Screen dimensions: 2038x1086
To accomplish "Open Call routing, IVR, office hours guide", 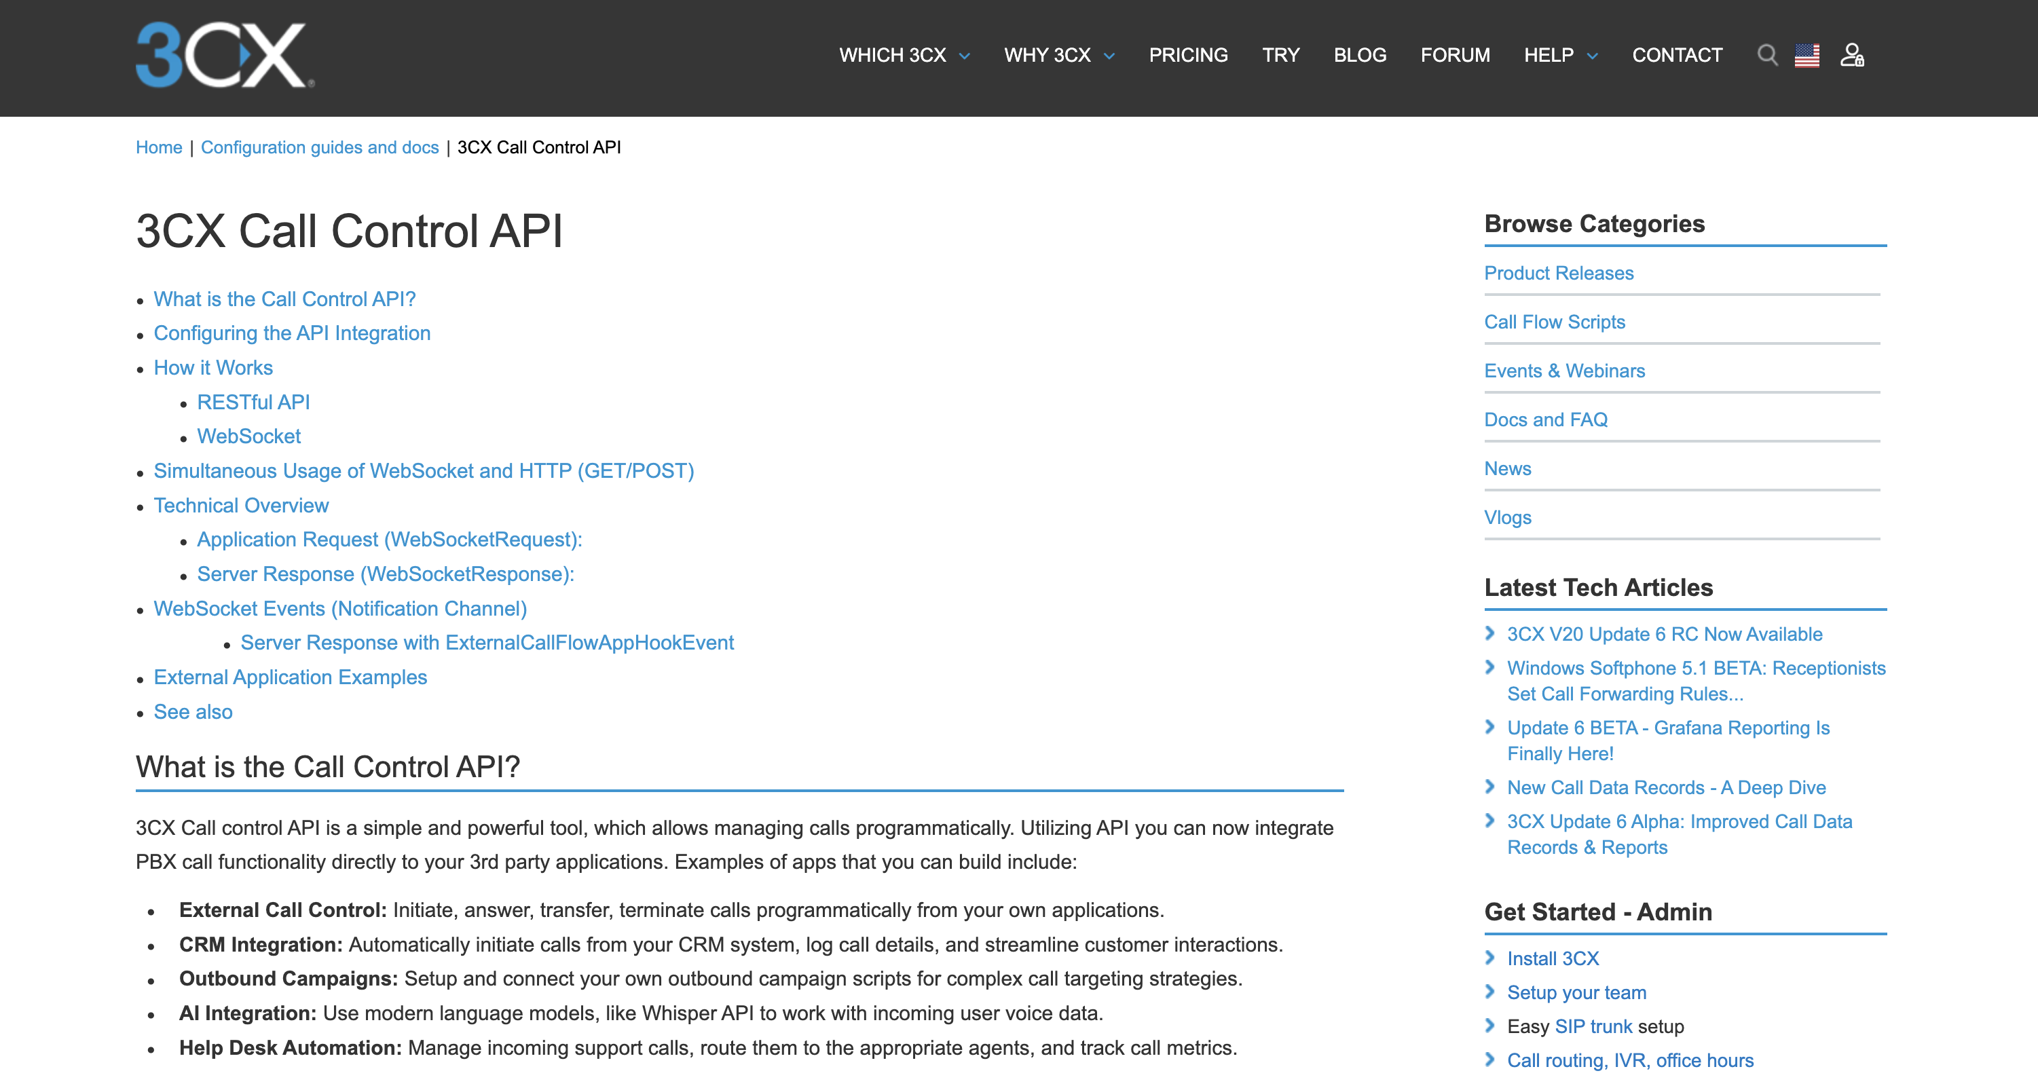I will coord(1631,1061).
